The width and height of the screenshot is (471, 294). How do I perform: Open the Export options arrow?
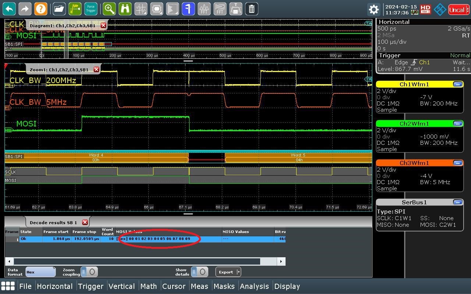238,272
